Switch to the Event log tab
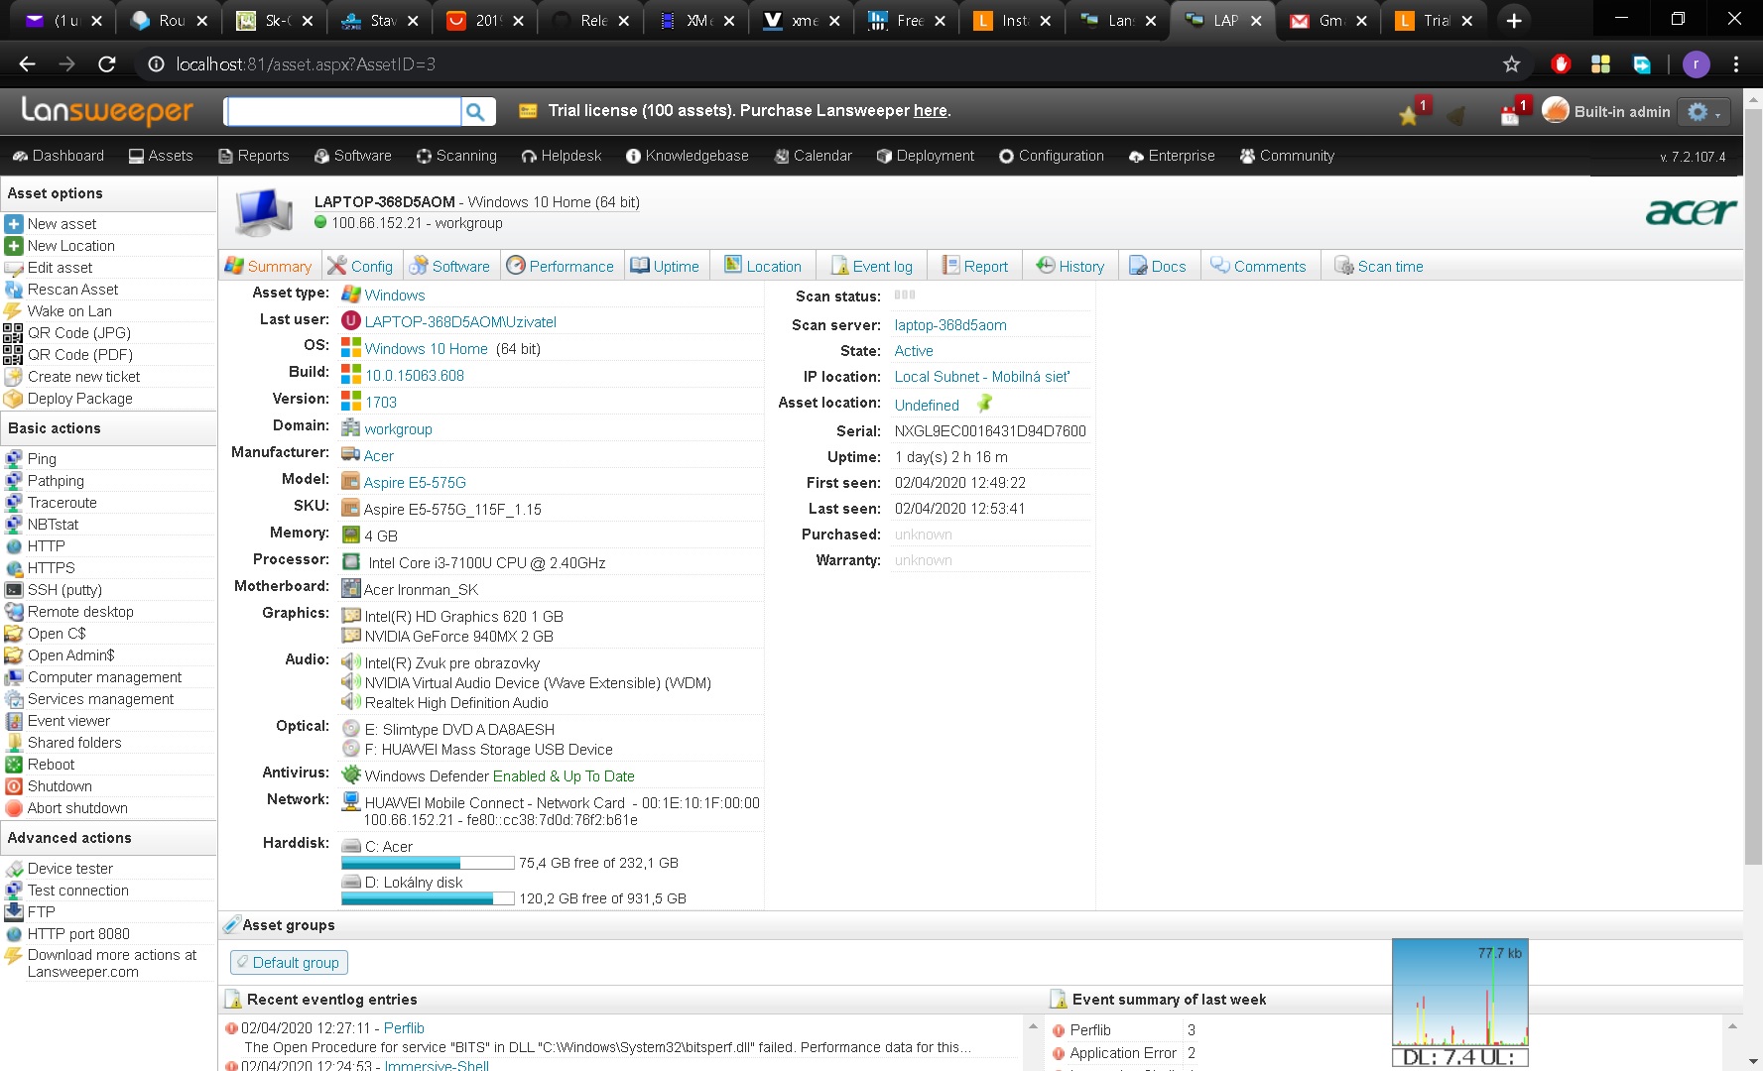Image resolution: width=1763 pixels, height=1071 pixels. (x=872, y=266)
